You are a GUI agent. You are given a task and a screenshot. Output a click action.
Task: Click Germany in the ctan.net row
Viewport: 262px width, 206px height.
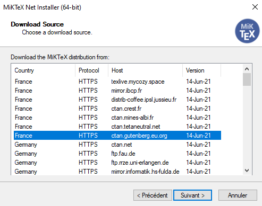point(26,145)
